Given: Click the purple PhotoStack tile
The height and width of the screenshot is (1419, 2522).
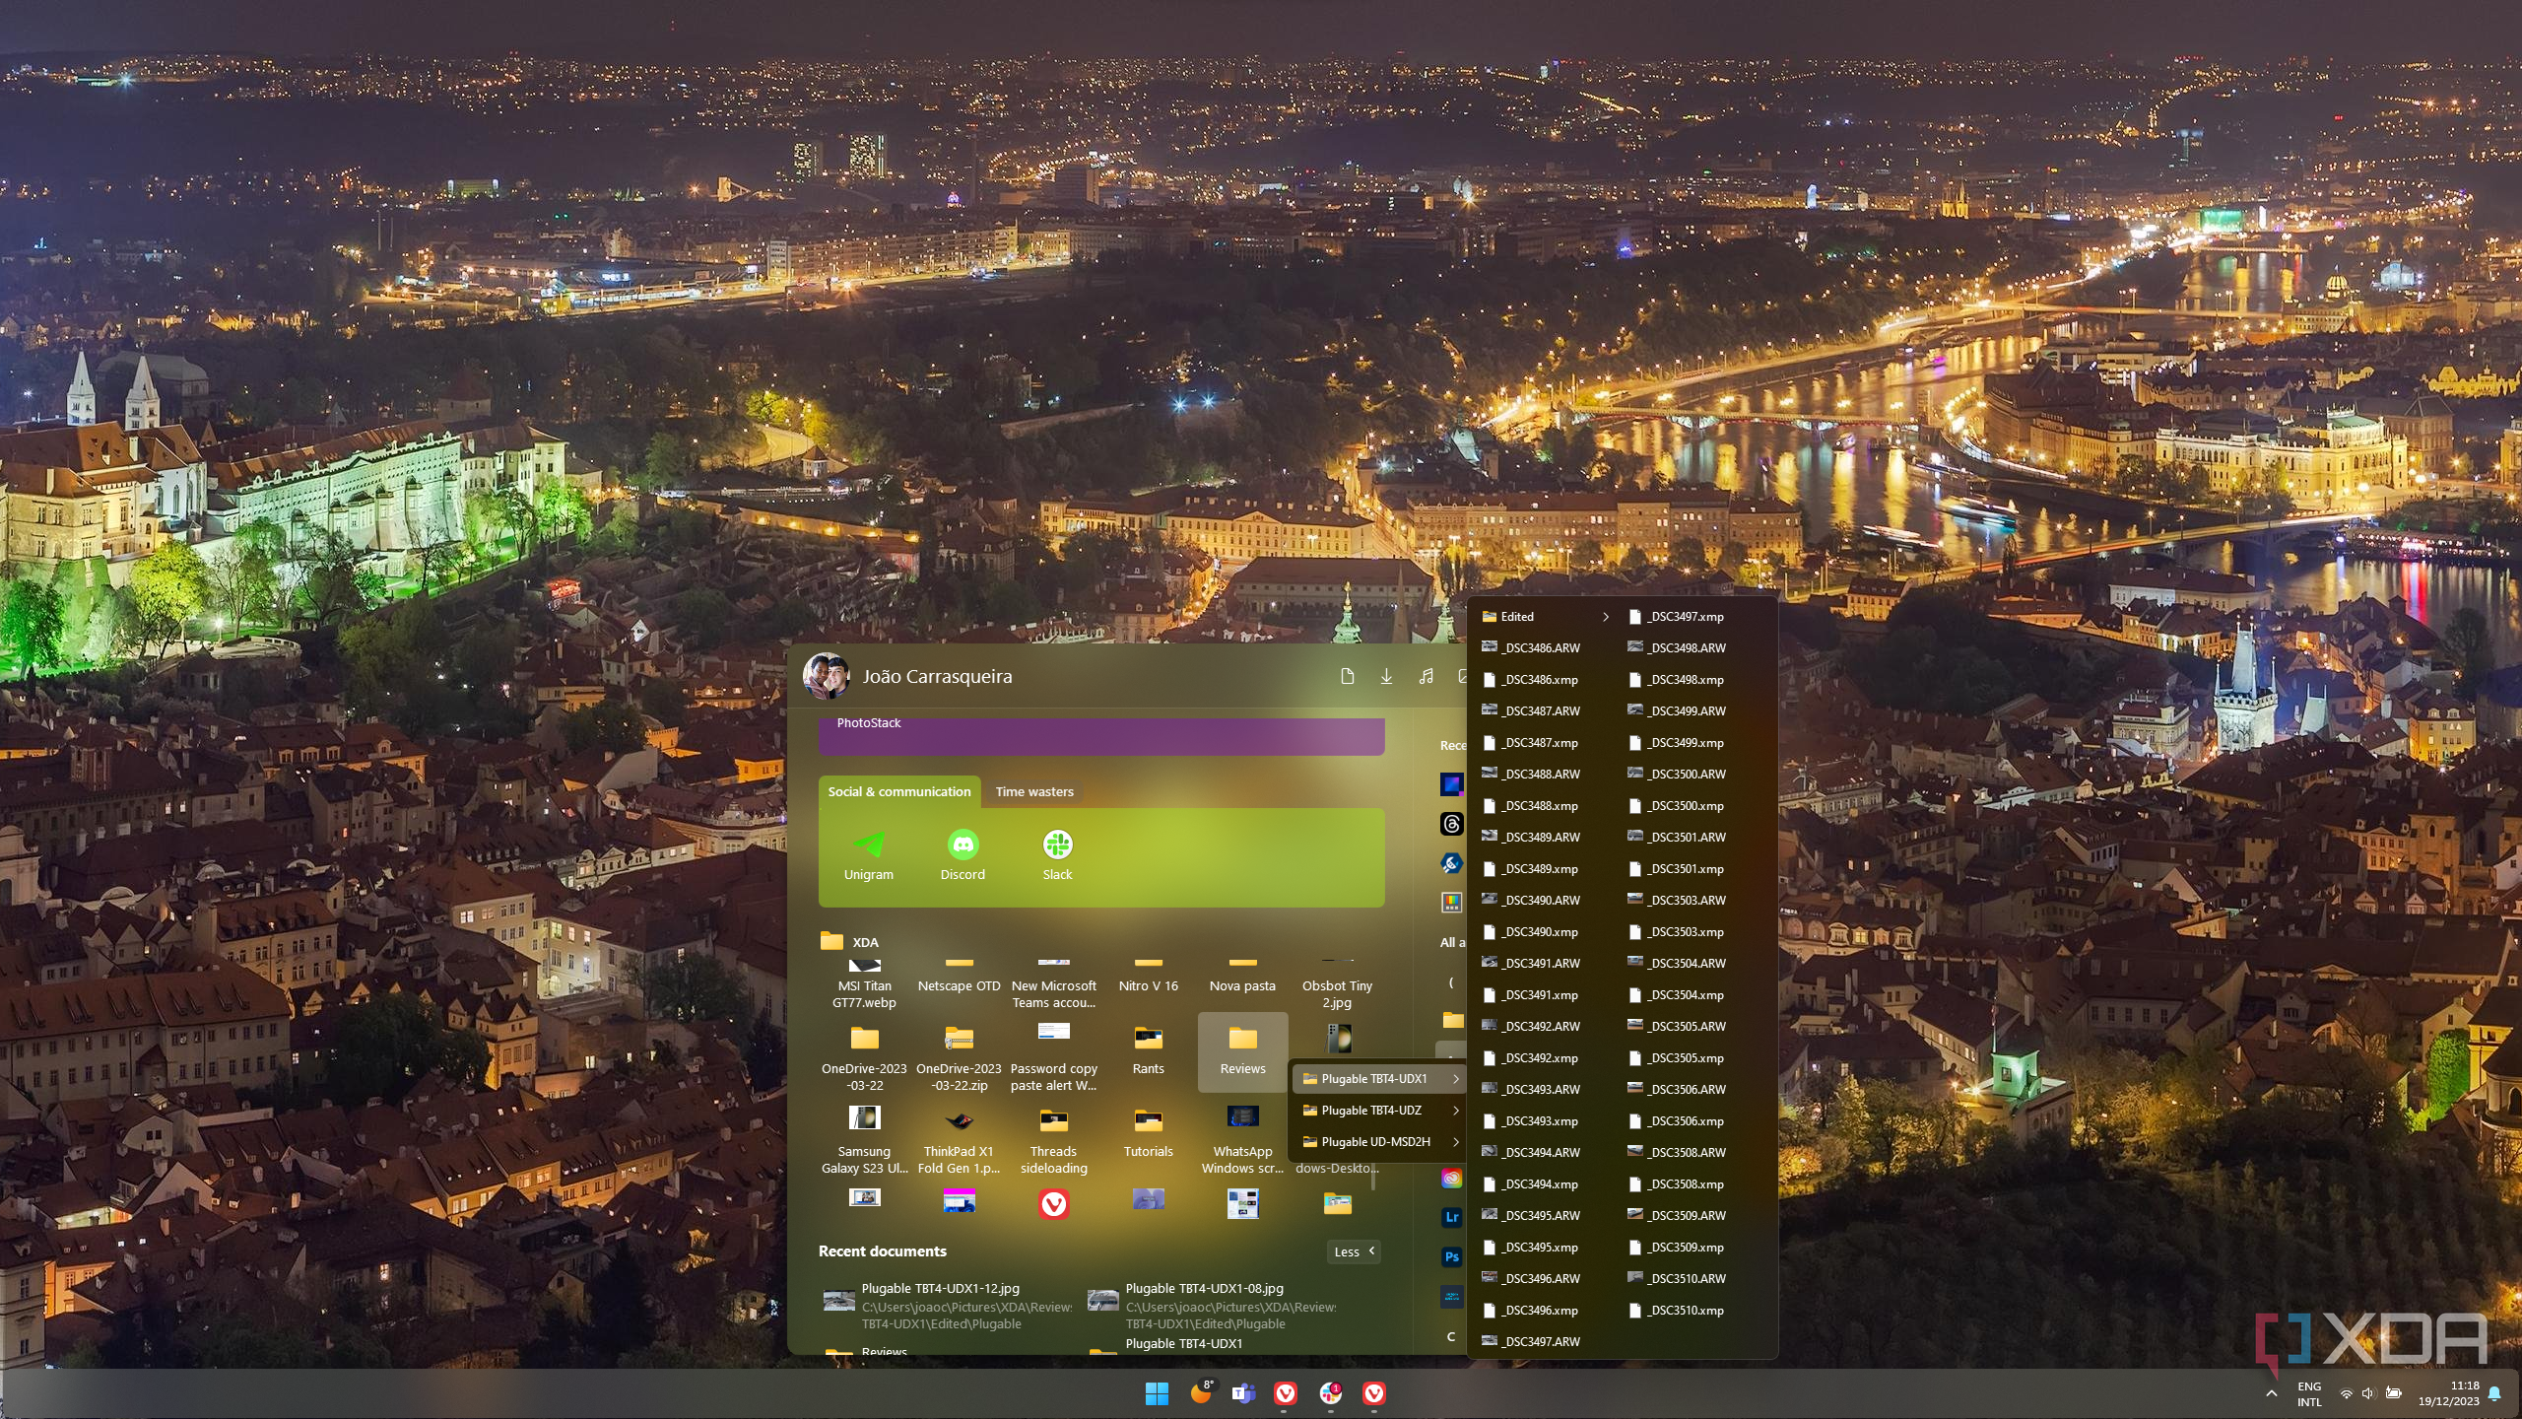Looking at the screenshot, I should coord(1100,735).
